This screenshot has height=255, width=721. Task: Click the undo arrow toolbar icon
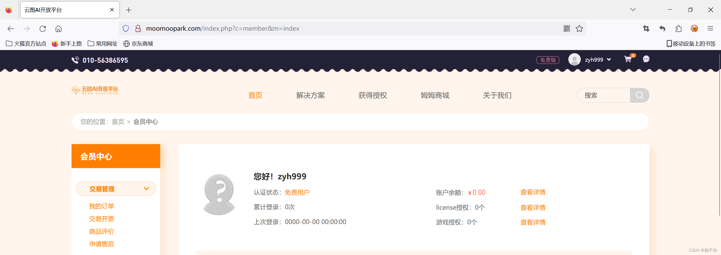pos(662,28)
